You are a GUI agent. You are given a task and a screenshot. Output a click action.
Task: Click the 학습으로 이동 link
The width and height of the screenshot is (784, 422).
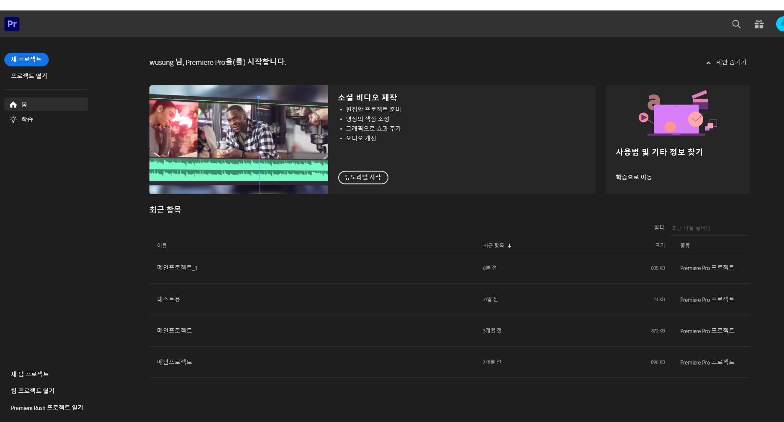(x=634, y=177)
